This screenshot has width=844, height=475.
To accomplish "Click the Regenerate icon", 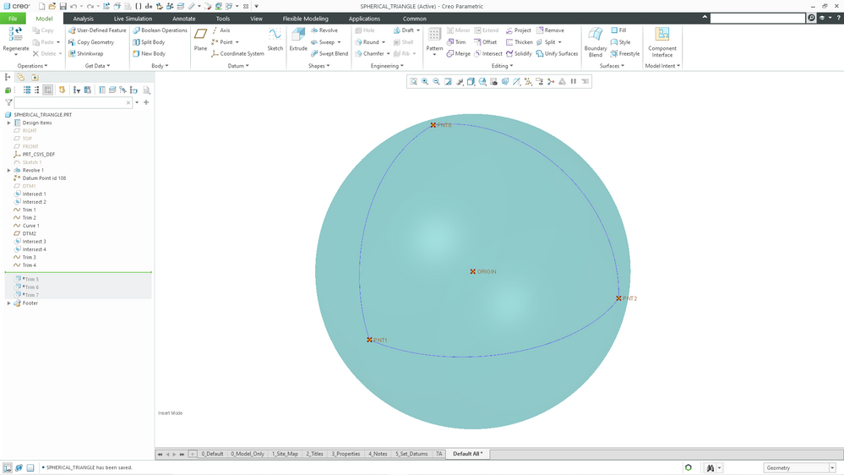I will [15, 35].
